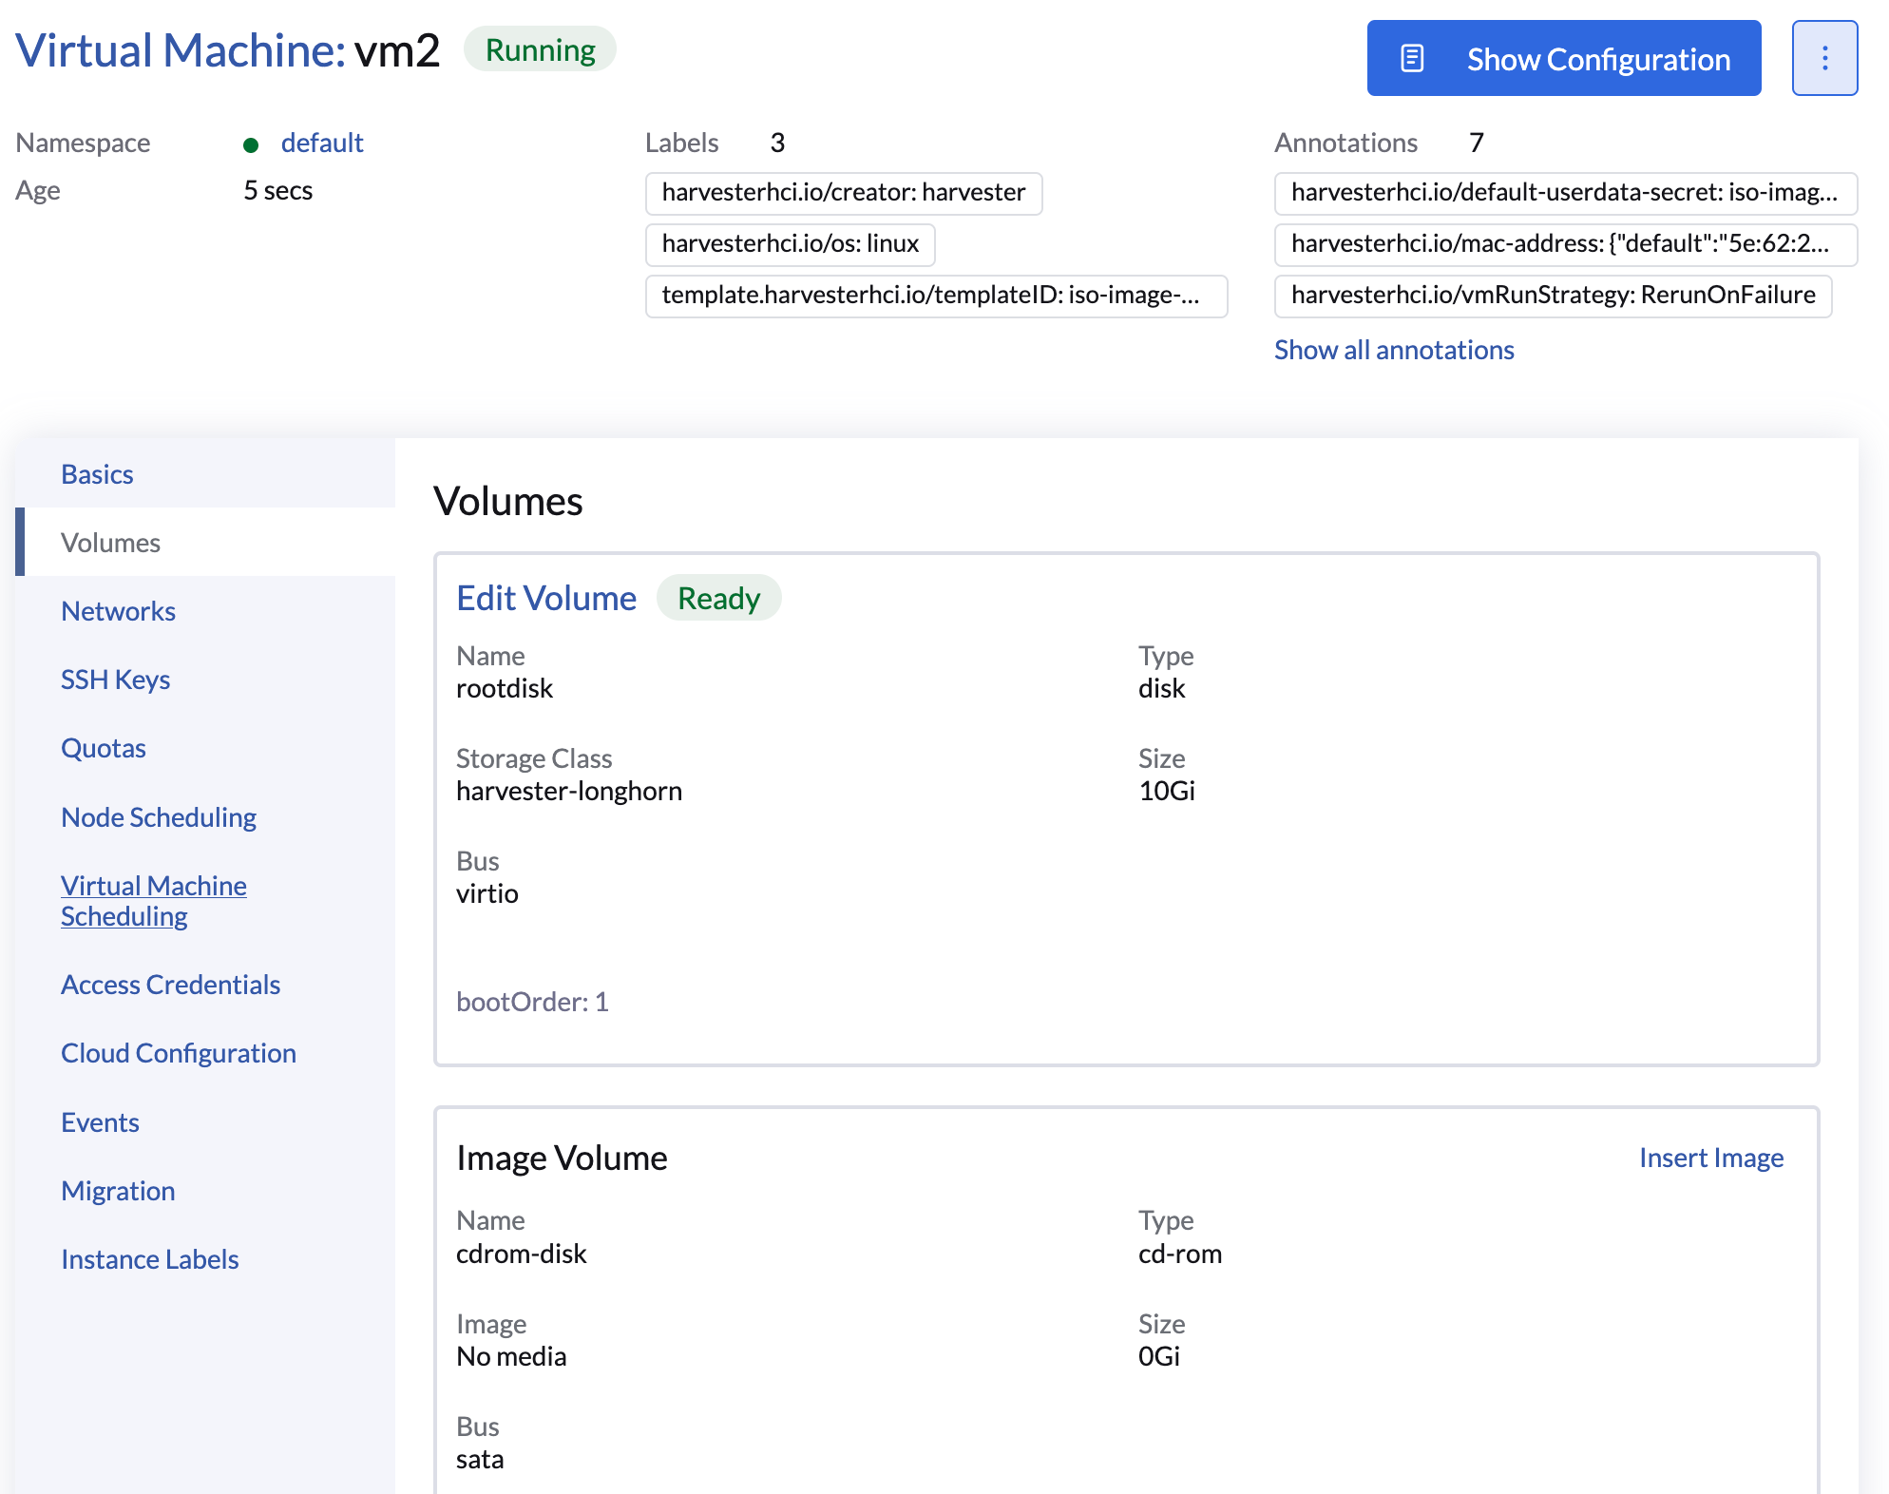Image resolution: width=1889 pixels, height=1494 pixels.
Task: Click the green namespace status dot
Action: (251, 144)
